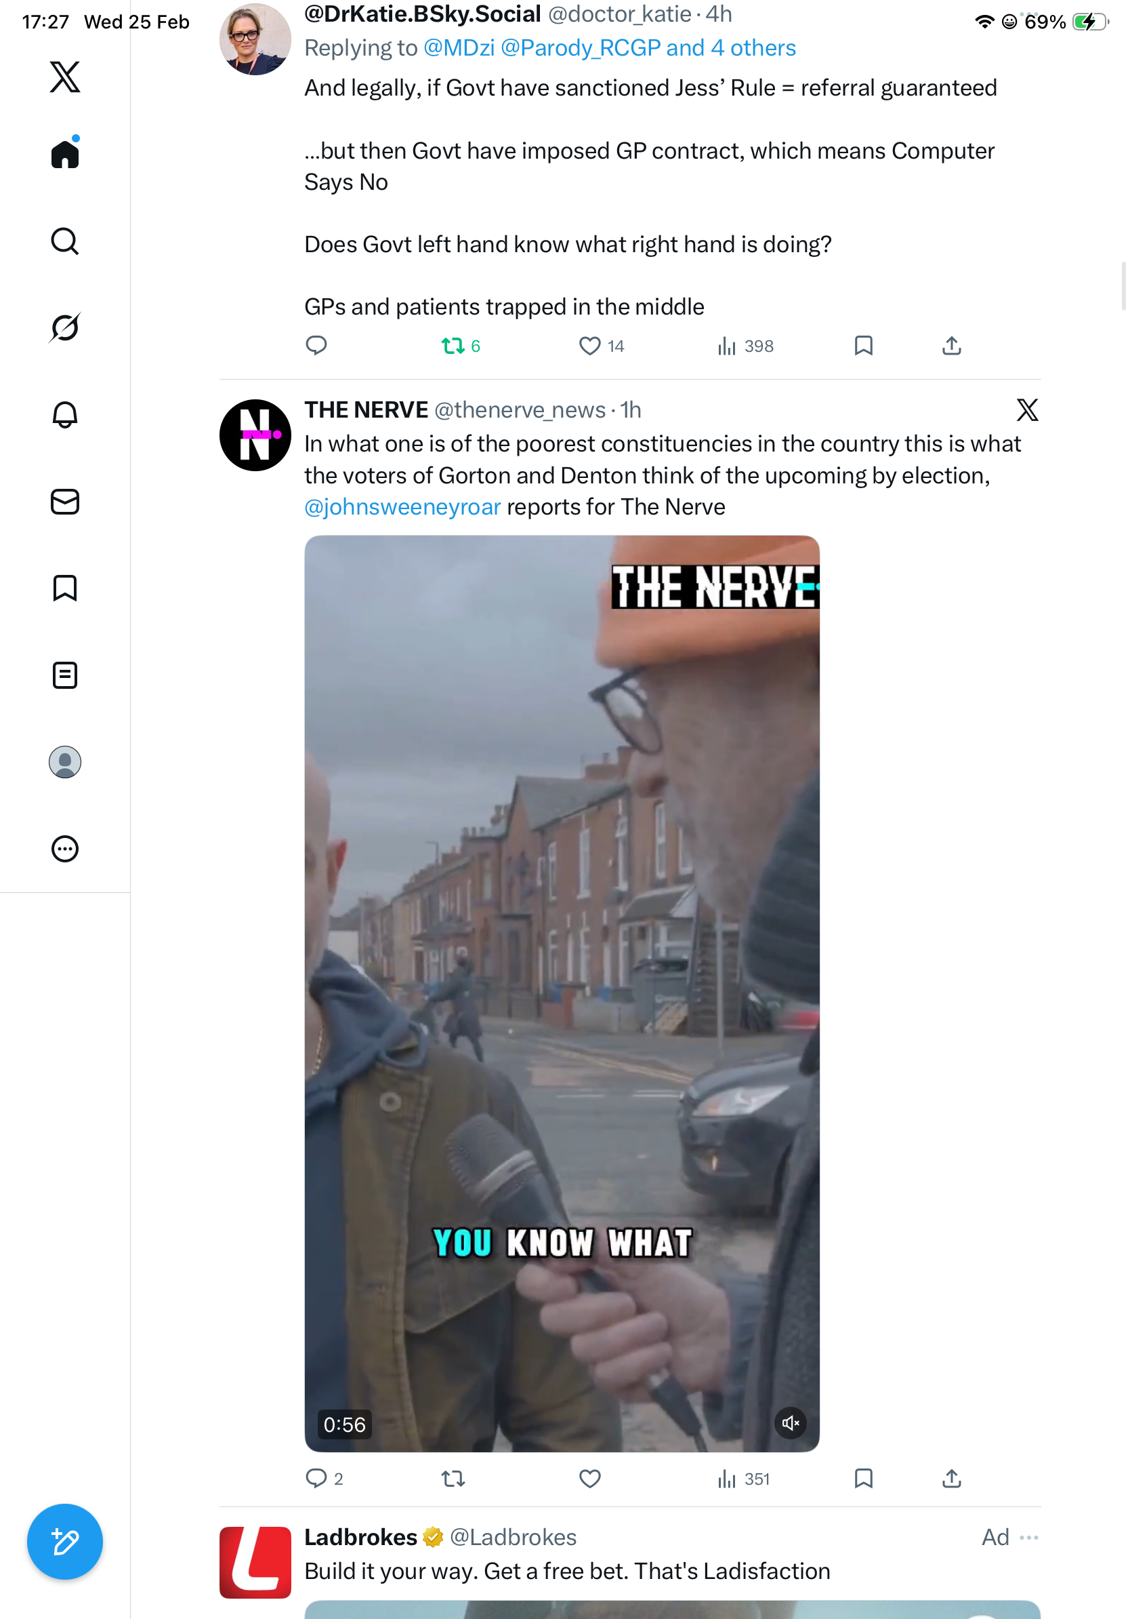Open the More circle menu in sidebar

65,848
